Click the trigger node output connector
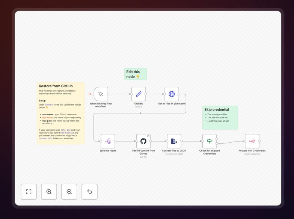Screen dimensions: 294x219 pyautogui.click(x=108, y=94)
